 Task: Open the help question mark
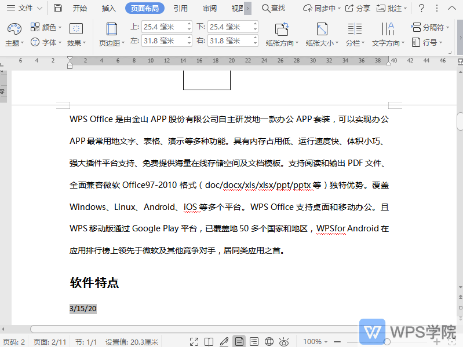tap(421, 8)
